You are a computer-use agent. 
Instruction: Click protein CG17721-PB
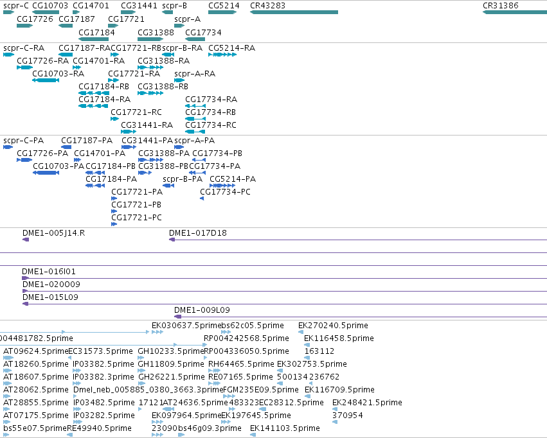pos(136,205)
